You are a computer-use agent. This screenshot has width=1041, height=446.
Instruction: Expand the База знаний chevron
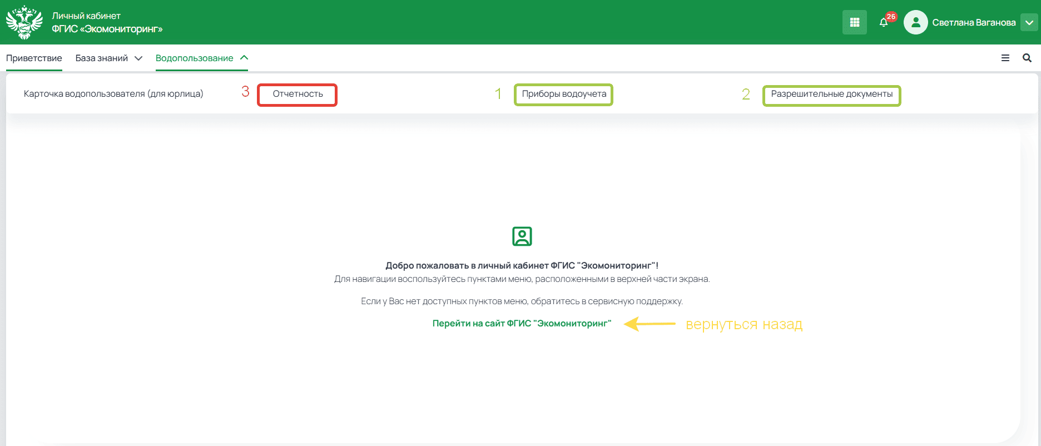point(138,58)
